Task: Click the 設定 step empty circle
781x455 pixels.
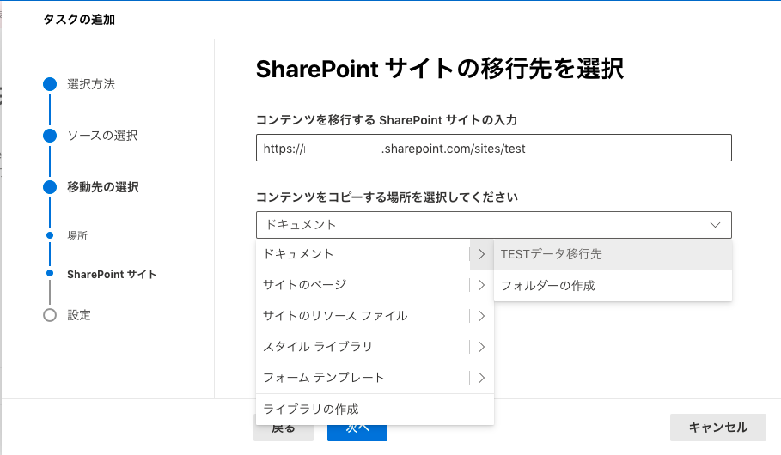Action: click(x=50, y=315)
